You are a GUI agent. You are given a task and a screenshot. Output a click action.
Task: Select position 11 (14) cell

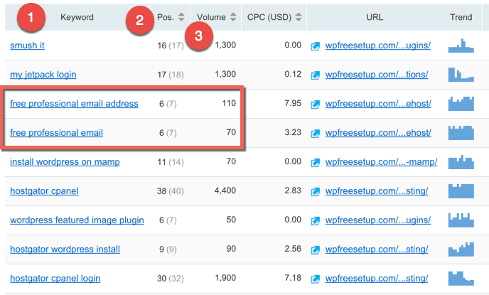point(171,162)
